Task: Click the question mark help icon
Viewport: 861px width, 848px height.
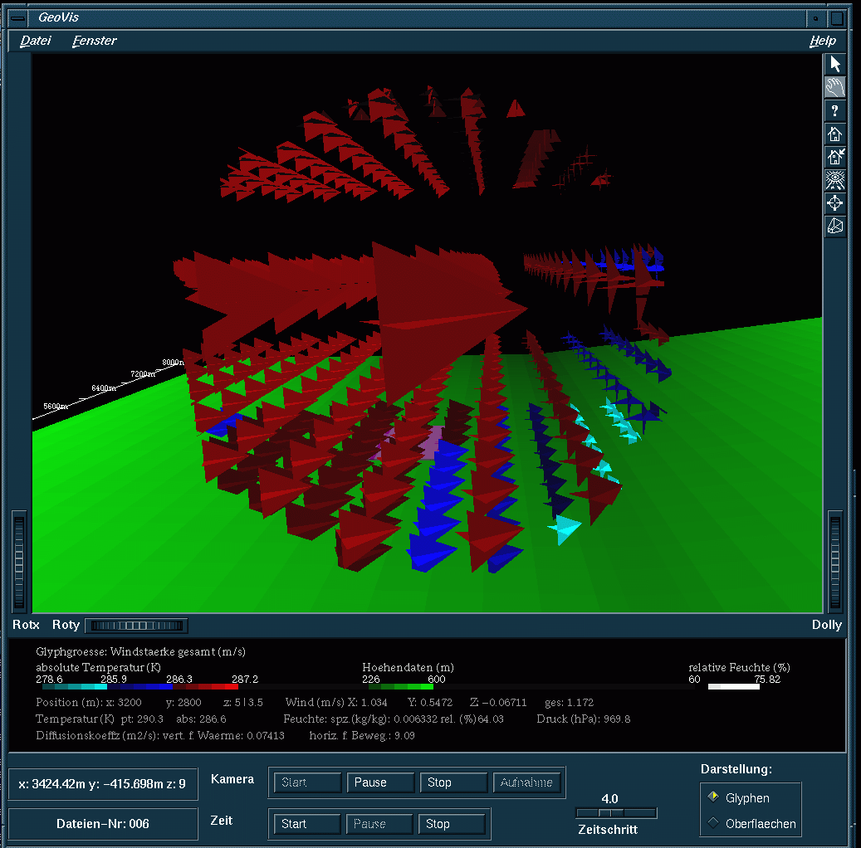Action: coord(835,110)
